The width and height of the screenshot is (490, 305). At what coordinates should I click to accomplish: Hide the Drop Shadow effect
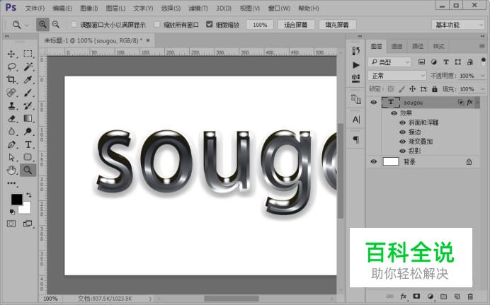pos(402,151)
